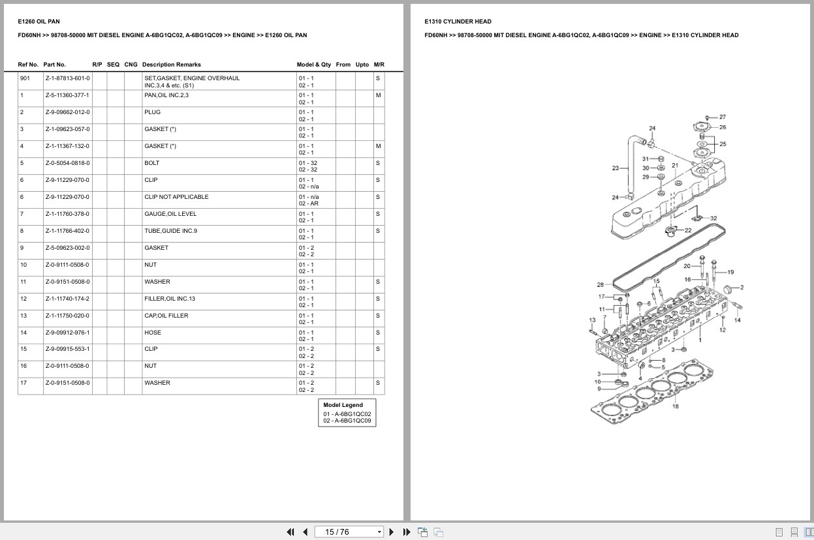Go to the previous page
The image size is (814, 540).
[305, 532]
